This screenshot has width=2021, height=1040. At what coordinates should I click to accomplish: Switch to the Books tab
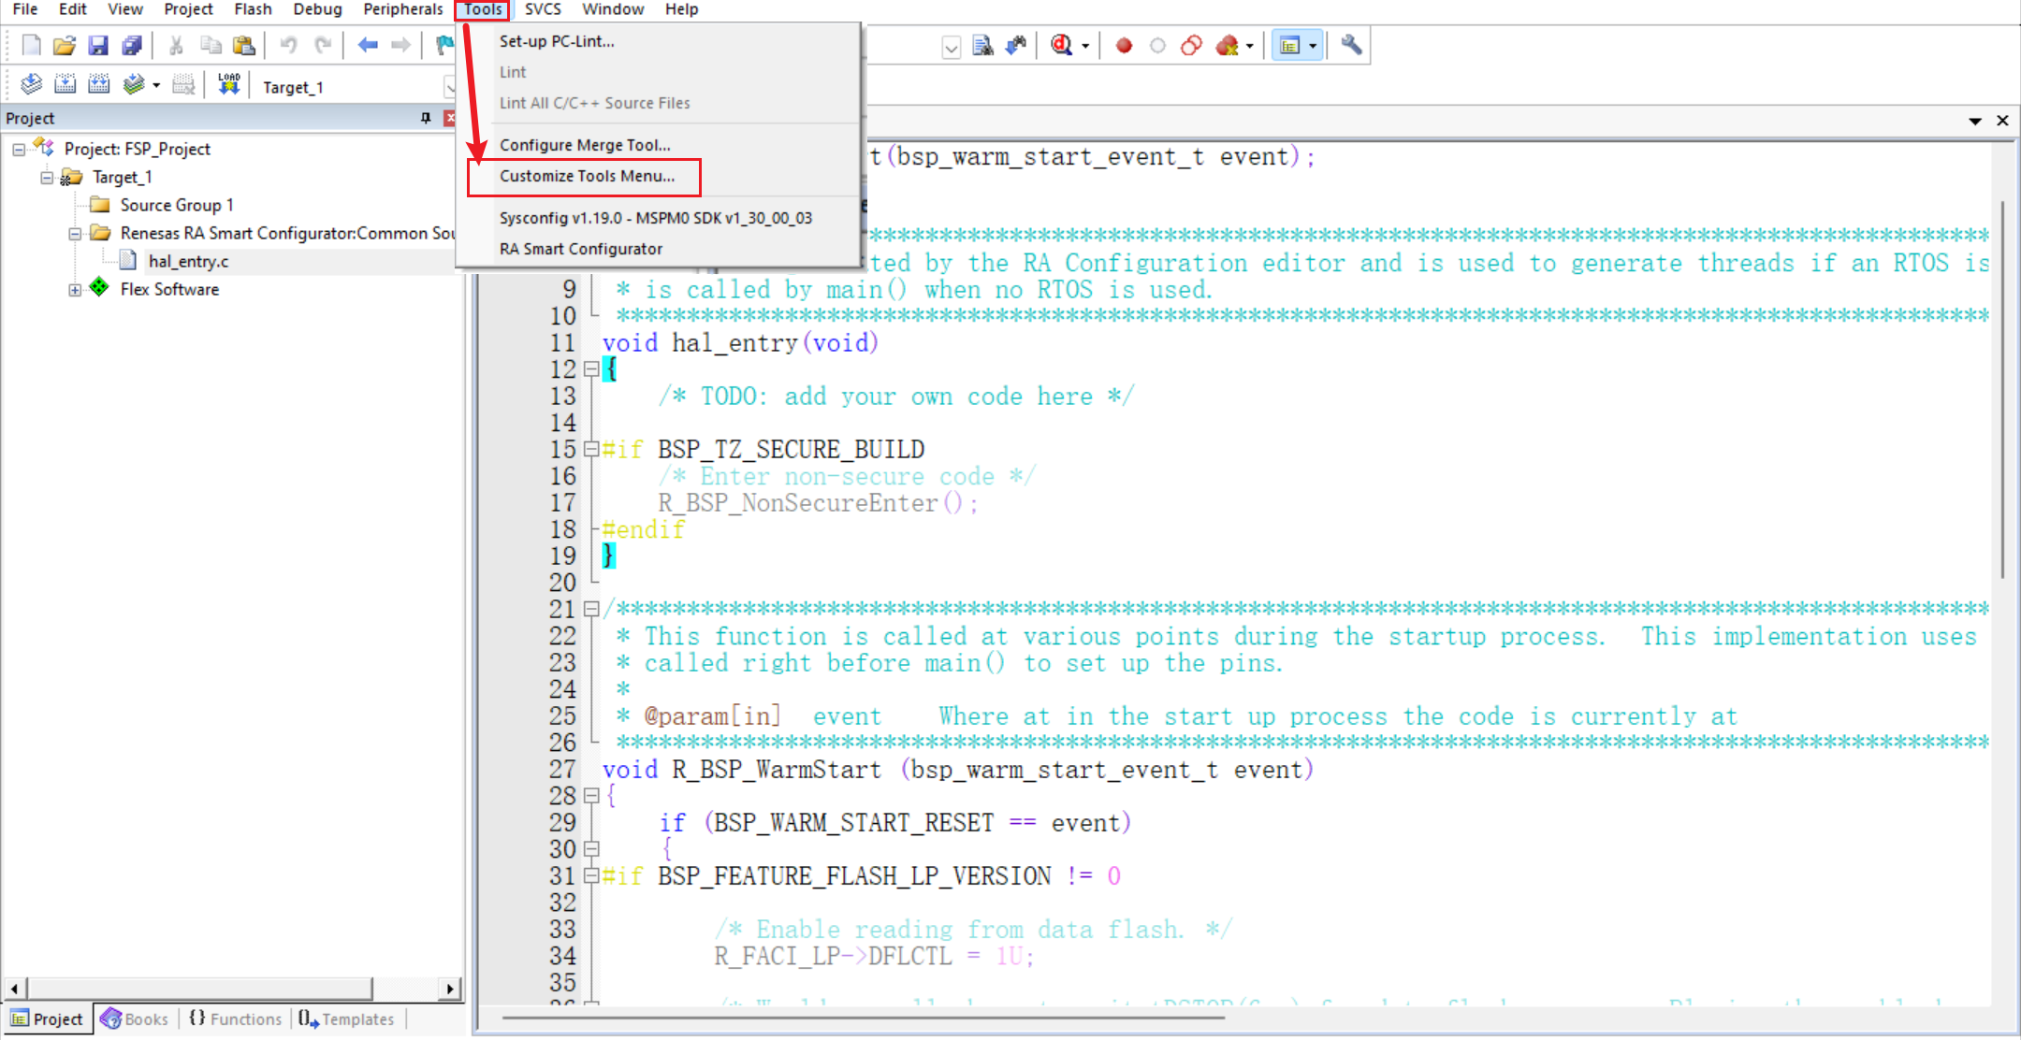(x=136, y=1018)
